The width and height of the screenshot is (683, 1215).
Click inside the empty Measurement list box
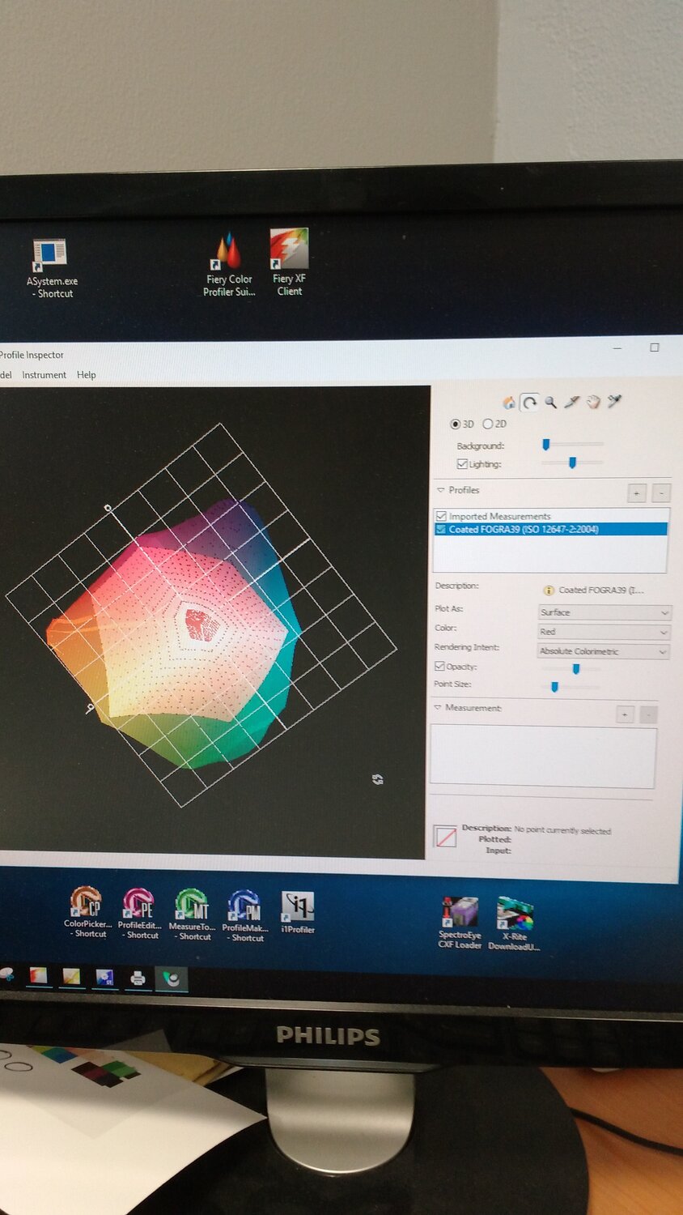[x=542, y=757]
